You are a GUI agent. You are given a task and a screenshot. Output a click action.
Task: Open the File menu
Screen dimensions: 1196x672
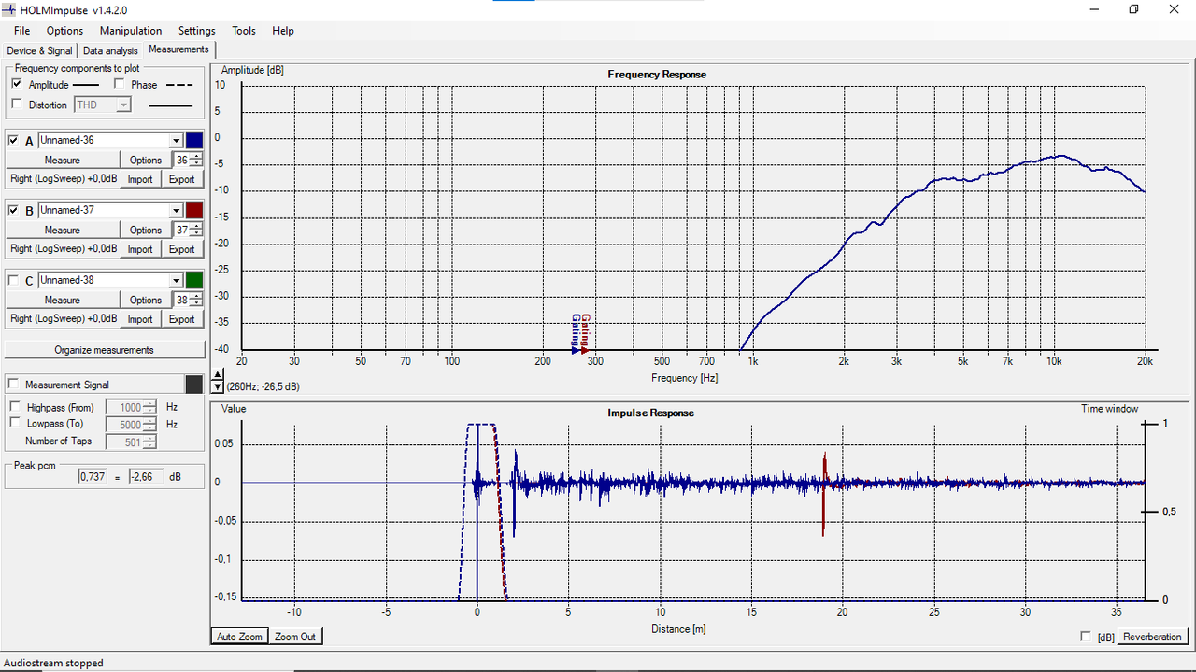tap(21, 31)
